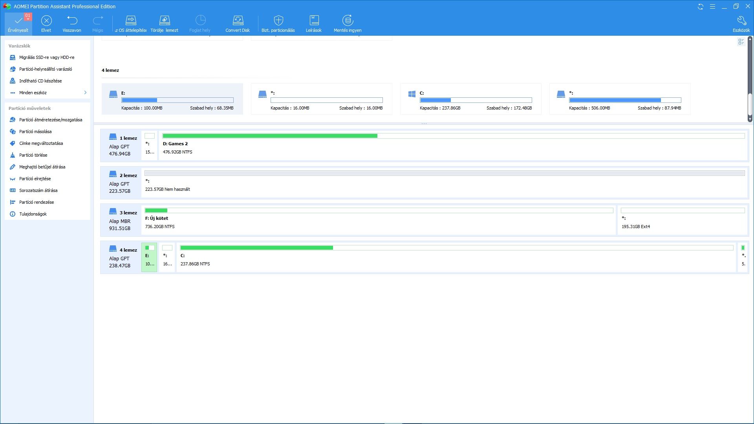Open the hamburger menu in title bar
This screenshot has width=754, height=424.
click(x=712, y=7)
